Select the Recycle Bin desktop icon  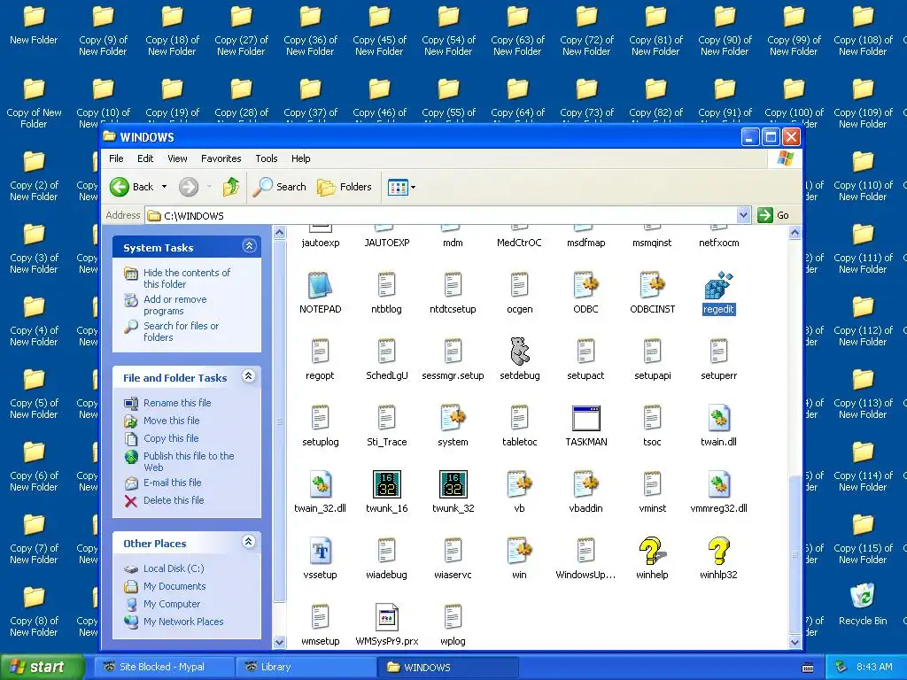coord(863,604)
